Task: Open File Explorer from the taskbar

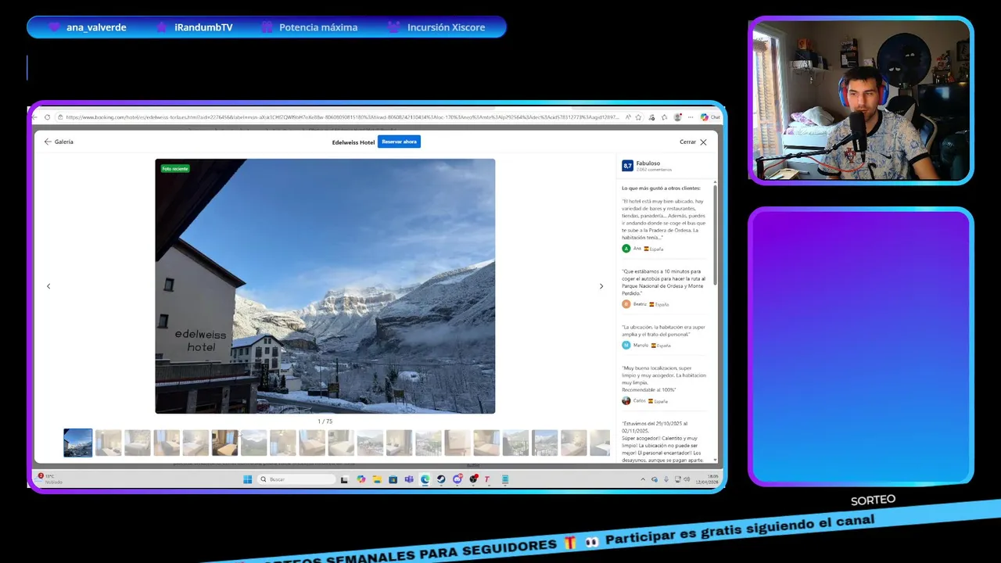Action: (x=376, y=479)
